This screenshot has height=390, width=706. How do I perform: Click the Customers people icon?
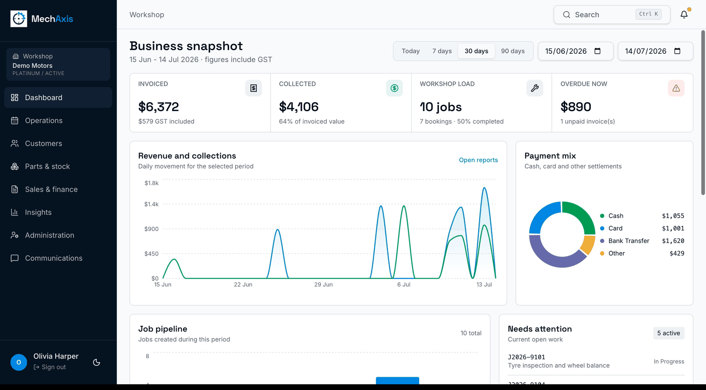15,143
